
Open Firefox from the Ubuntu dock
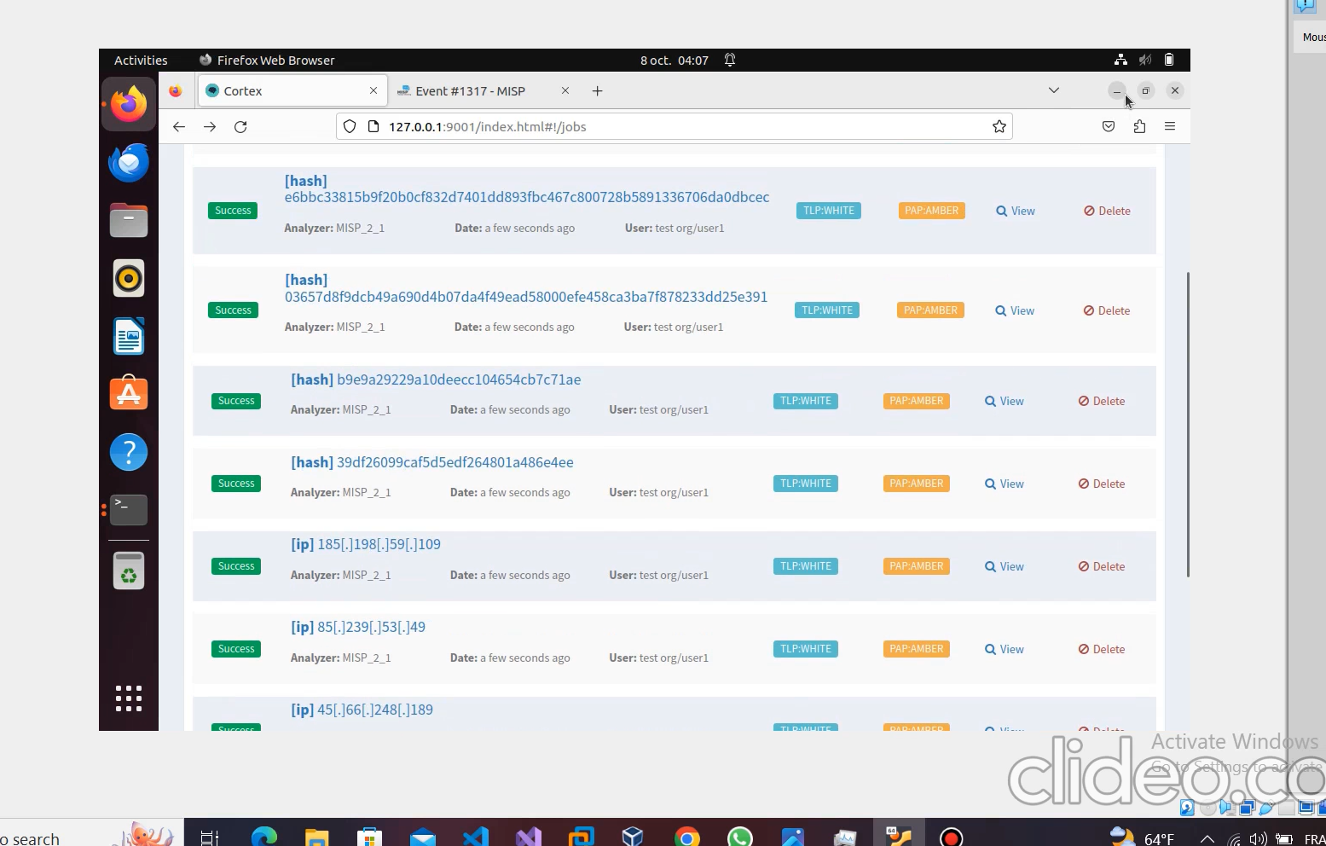point(129,104)
